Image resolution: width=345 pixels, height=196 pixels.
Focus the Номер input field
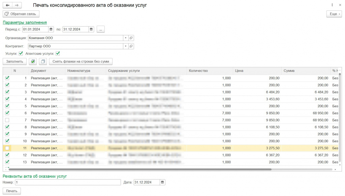point(68,182)
